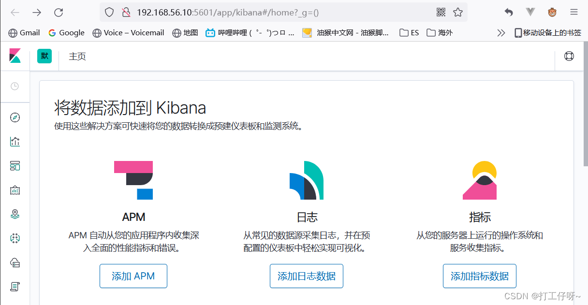Expand the 海外 bookmarks folder
This screenshot has width=588, height=305.
coord(440,33)
